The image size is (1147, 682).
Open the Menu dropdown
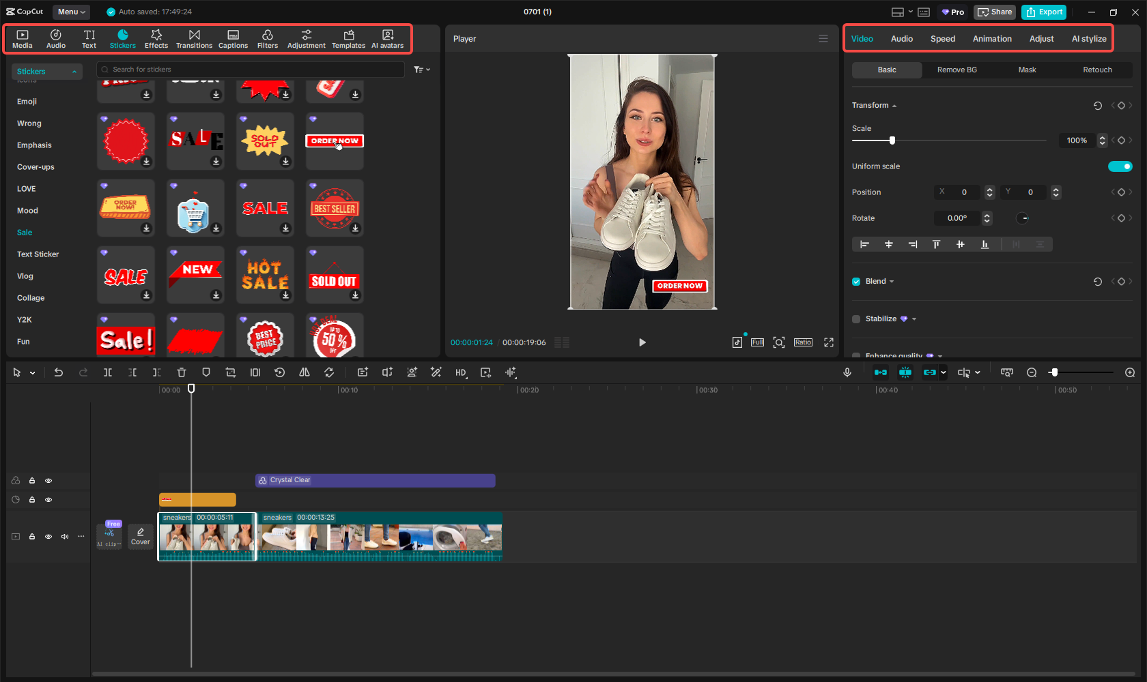(x=71, y=12)
